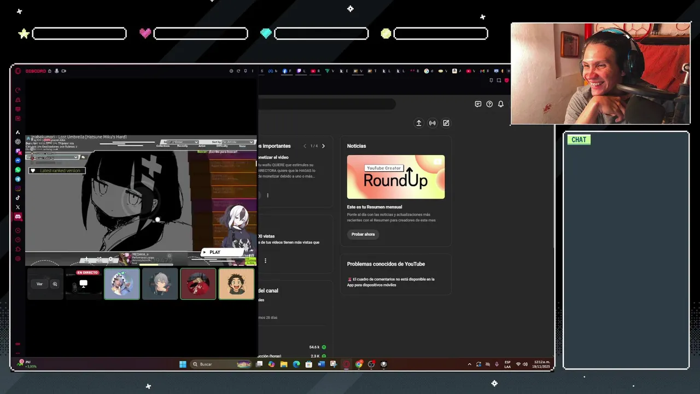This screenshot has height=394, width=700.
Task: Open ChatGPT icon in browser sidebar
Action: (17, 142)
